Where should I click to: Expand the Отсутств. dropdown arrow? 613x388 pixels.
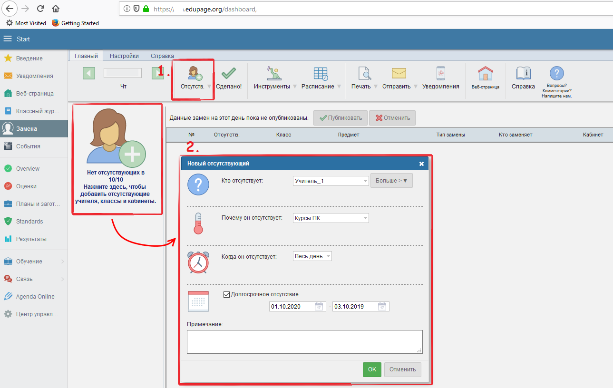click(x=209, y=87)
